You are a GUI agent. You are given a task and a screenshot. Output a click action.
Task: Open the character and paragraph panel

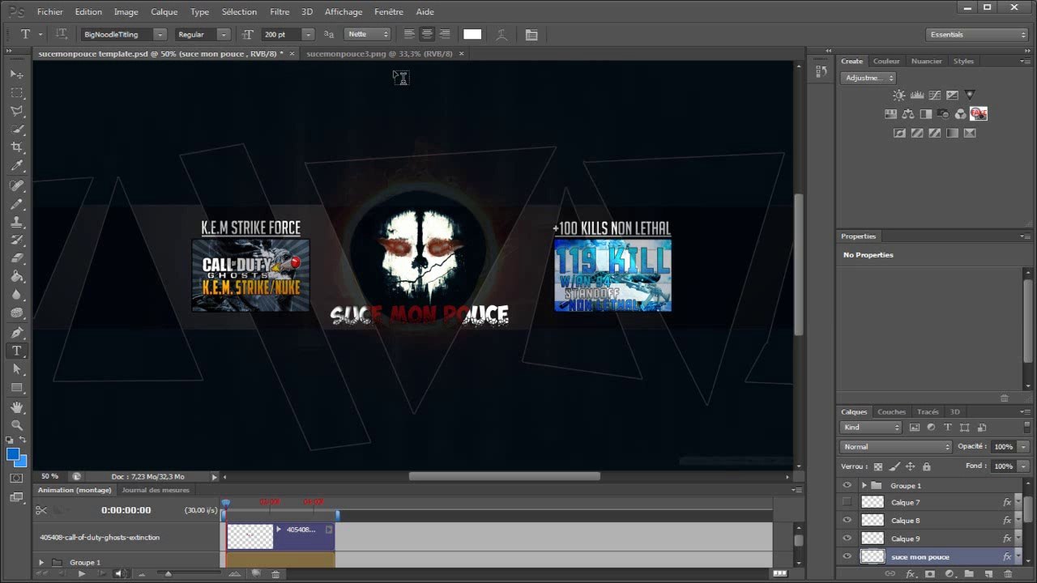coord(531,35)
